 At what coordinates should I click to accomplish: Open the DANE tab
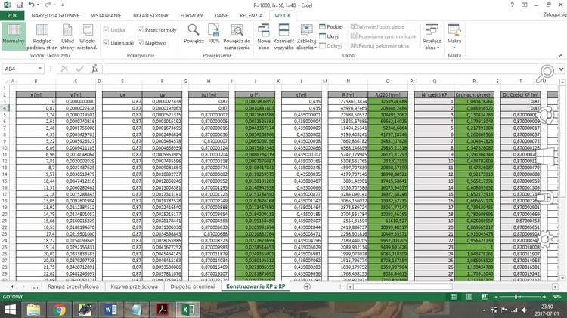tap(222, 16)
